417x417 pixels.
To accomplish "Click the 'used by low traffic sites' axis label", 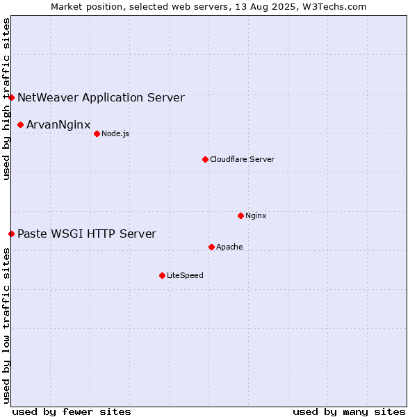I will (x=6, y=326).
